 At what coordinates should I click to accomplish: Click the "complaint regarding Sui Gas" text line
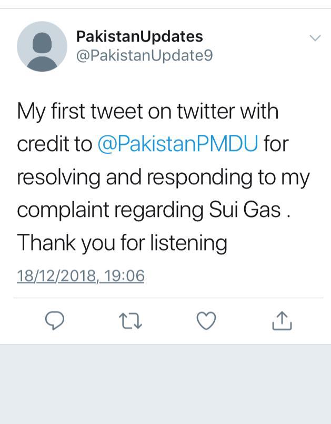click(149, 210)
